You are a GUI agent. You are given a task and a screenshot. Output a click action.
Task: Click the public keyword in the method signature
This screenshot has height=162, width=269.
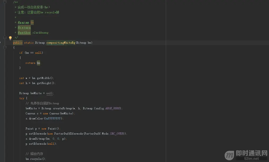18,43
